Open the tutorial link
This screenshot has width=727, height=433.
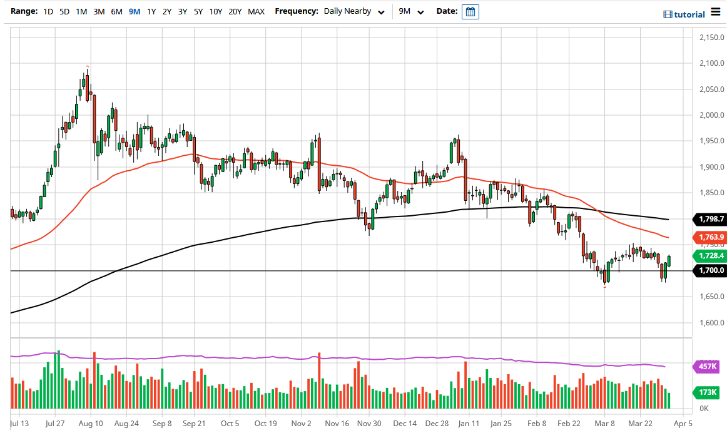pos(689,14)
